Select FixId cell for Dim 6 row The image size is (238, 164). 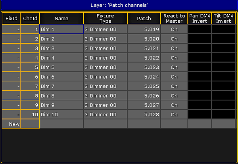(12, 77)
